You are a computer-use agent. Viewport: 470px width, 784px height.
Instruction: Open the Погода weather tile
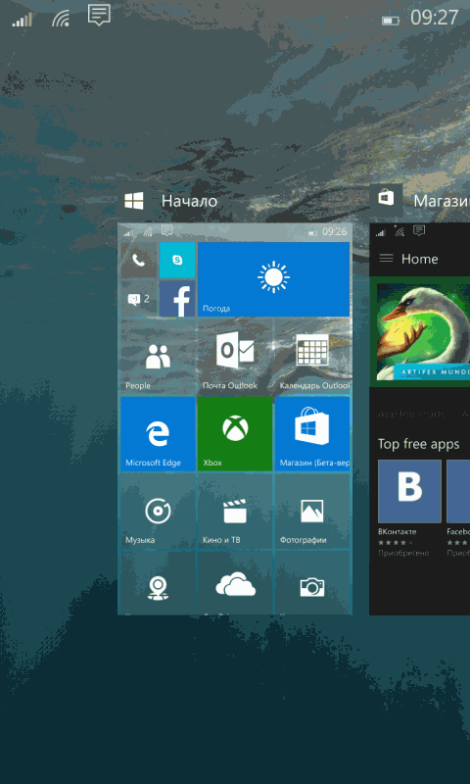[274, 279]
